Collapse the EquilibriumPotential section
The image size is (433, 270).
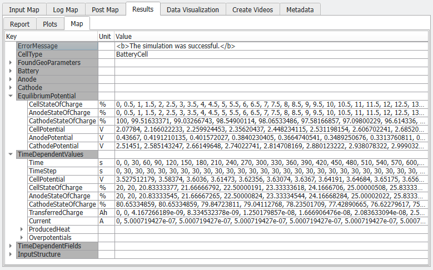click(x=11, y=96)
